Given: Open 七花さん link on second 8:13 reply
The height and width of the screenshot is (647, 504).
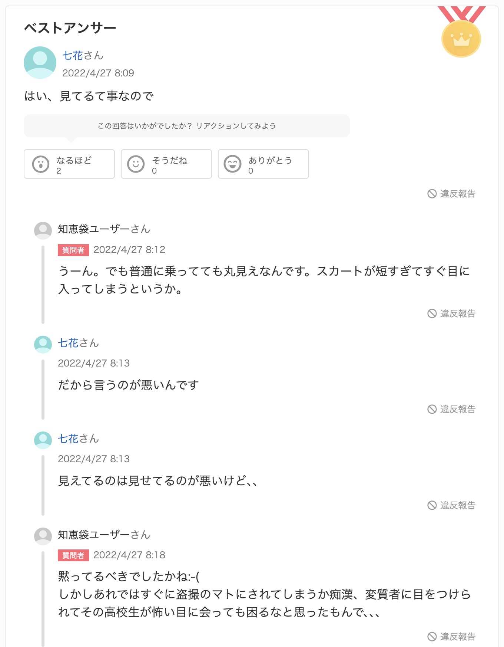Looking at the screenshot, I should coord(79,439).
